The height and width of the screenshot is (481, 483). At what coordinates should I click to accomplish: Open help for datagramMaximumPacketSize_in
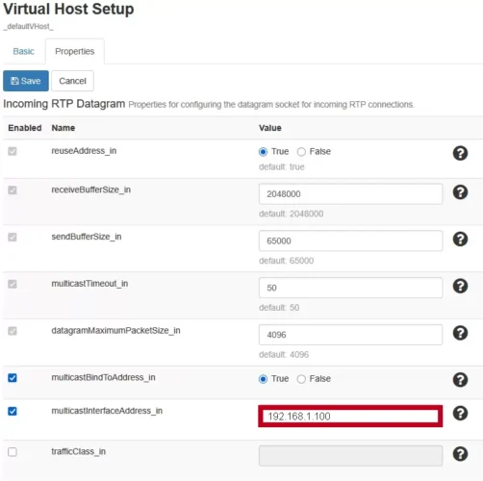460,333
